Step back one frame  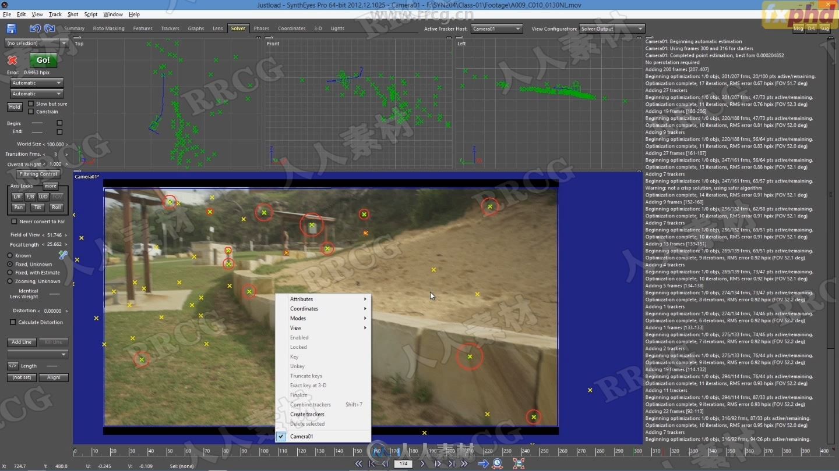(x=385, y=463)
